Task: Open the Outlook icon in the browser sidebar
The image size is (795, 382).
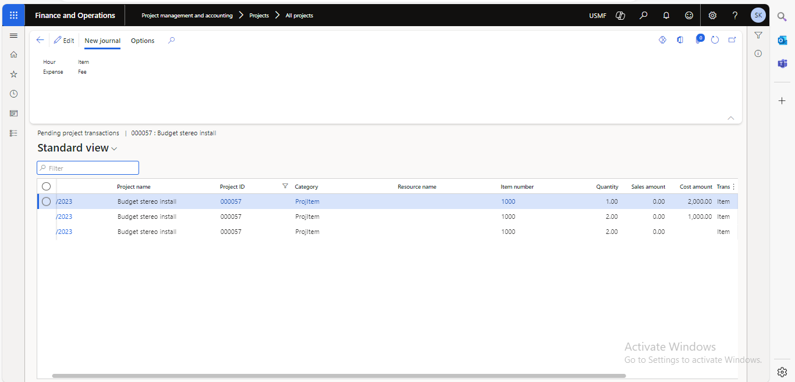Action: tap(782, 40)
